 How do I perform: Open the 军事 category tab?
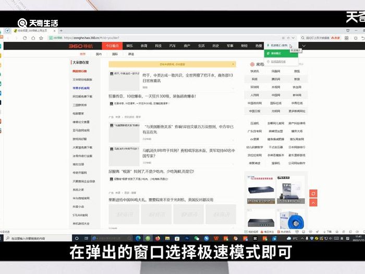230,46
